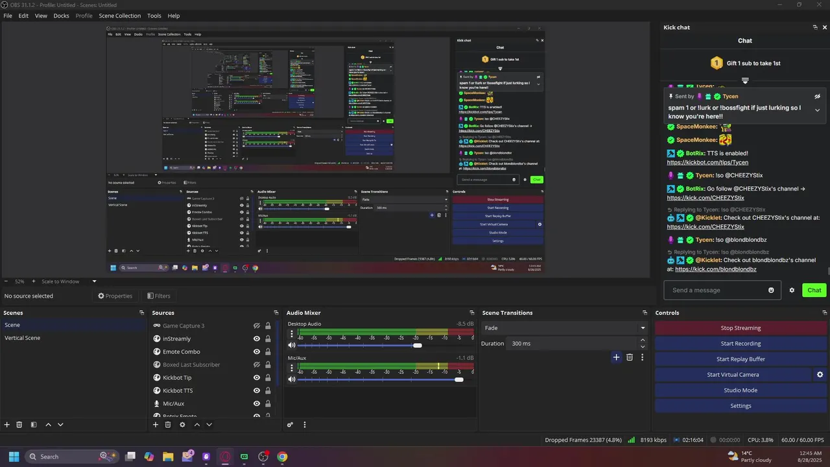Open virtual camera settings gear
The width and height of the screenshot is (830, 467).
820,374
